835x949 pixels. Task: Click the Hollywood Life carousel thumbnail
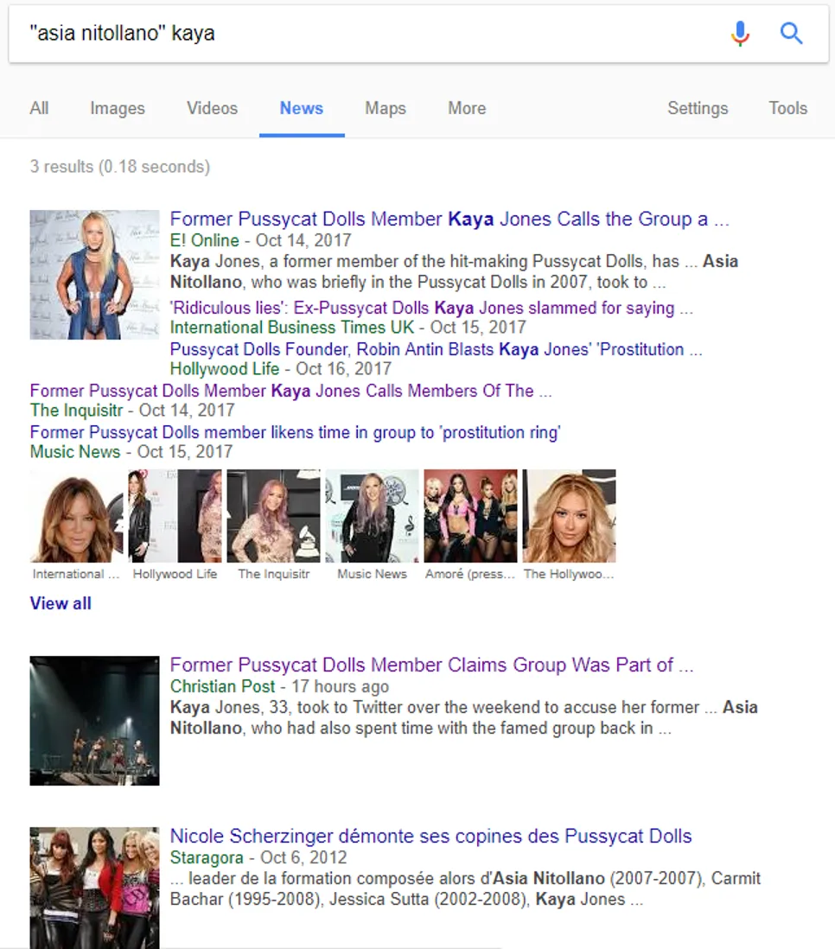[x=175, y=516]
